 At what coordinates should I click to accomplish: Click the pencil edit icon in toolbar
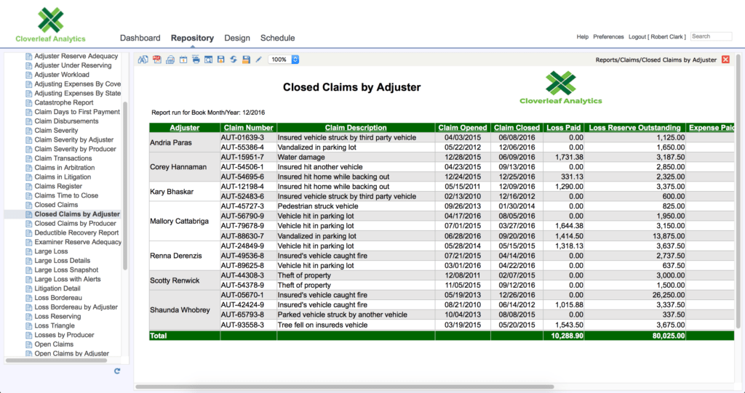(x=258, y=60)
